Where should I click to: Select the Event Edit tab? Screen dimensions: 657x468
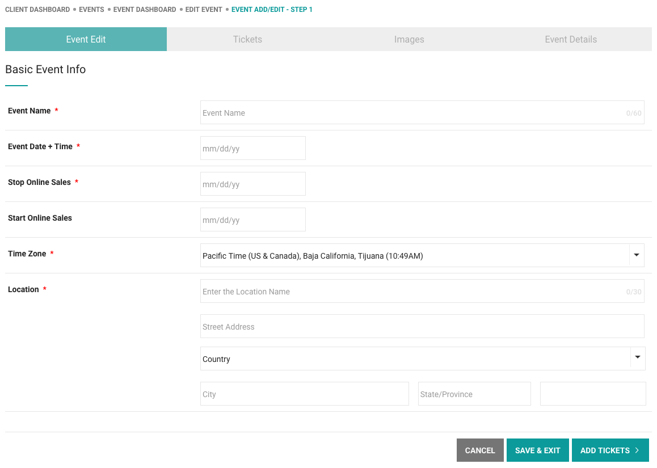(86, 39)
